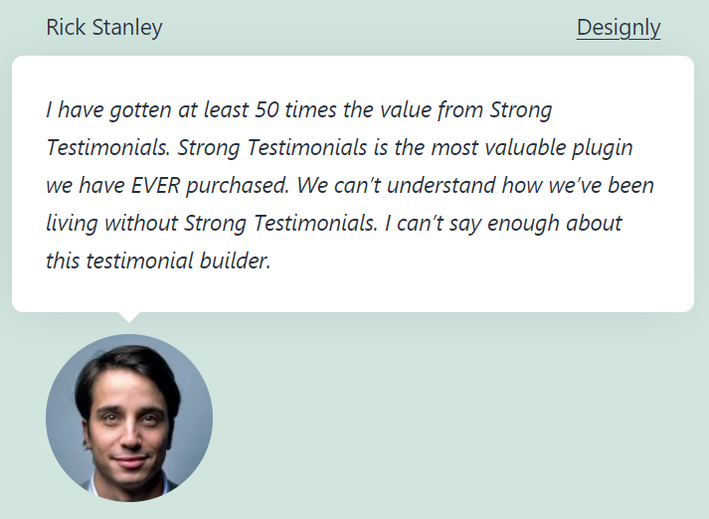Click the word 'purchased' in the testimonial
This screenshot has height=519, width=709.
coord(237,186)
